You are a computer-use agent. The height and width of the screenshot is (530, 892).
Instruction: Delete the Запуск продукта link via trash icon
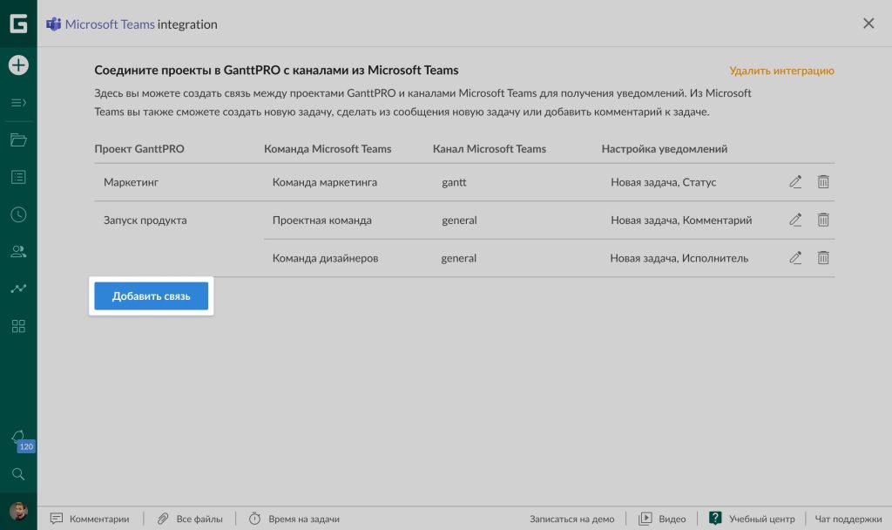point(823,220)
